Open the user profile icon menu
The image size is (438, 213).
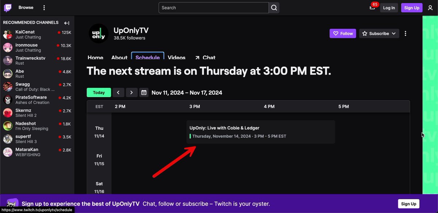[430, 8]
